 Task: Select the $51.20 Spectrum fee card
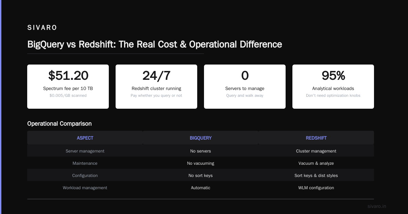coord(68,87)
